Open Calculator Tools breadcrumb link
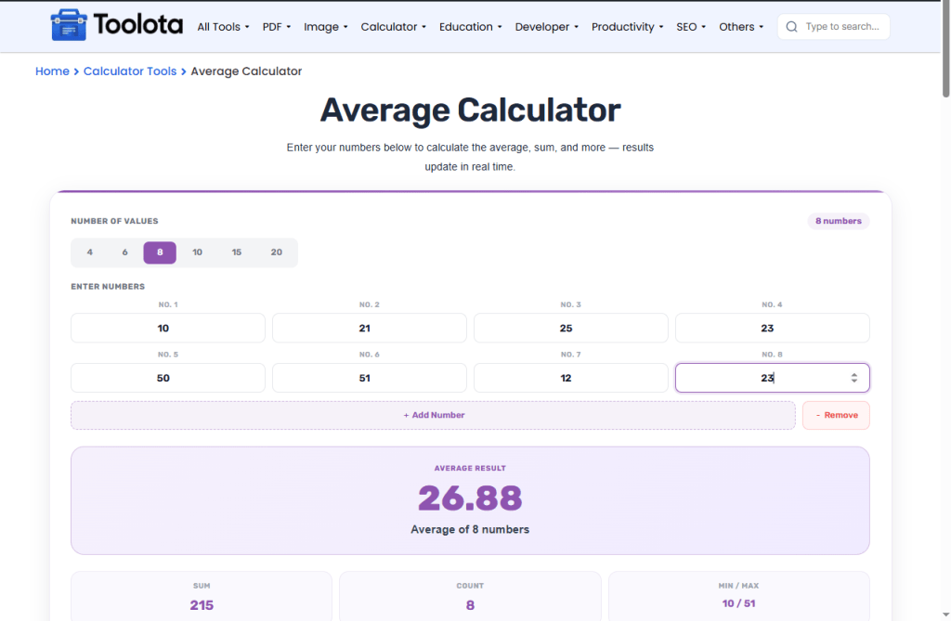951x621 pixels. click(130, 71)
